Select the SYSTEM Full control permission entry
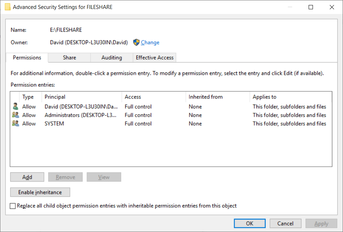 (x=171, y=123)
